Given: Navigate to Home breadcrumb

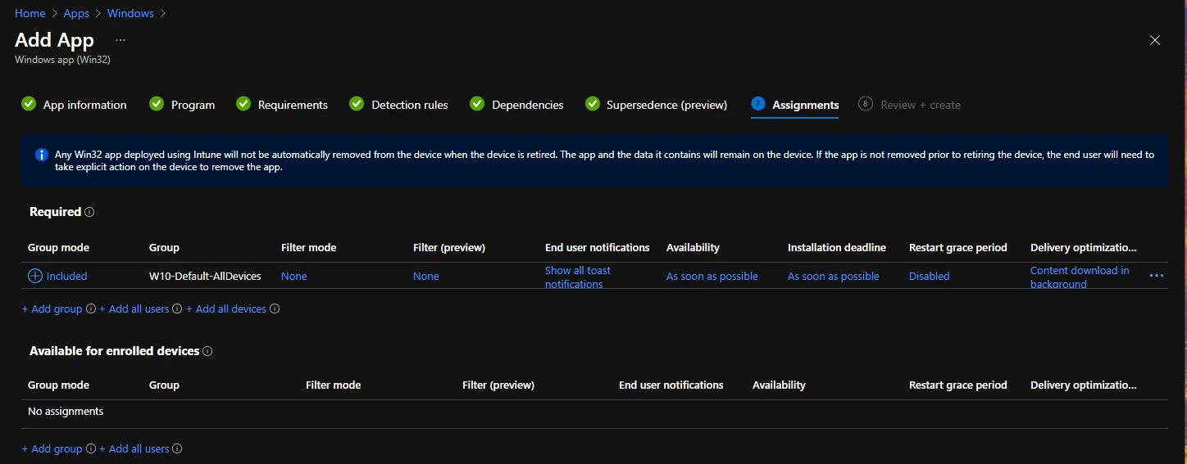Looking at the screenshot, I should [x=30, y=13].
